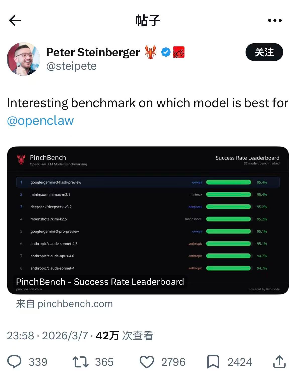Viewport: 296px width, 373px height.
Task: Tap the lobster emoji beside the name
Action: click(151, 52)
